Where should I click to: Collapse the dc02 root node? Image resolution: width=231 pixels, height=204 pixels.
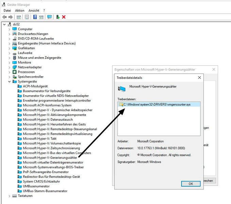[4, 24]
